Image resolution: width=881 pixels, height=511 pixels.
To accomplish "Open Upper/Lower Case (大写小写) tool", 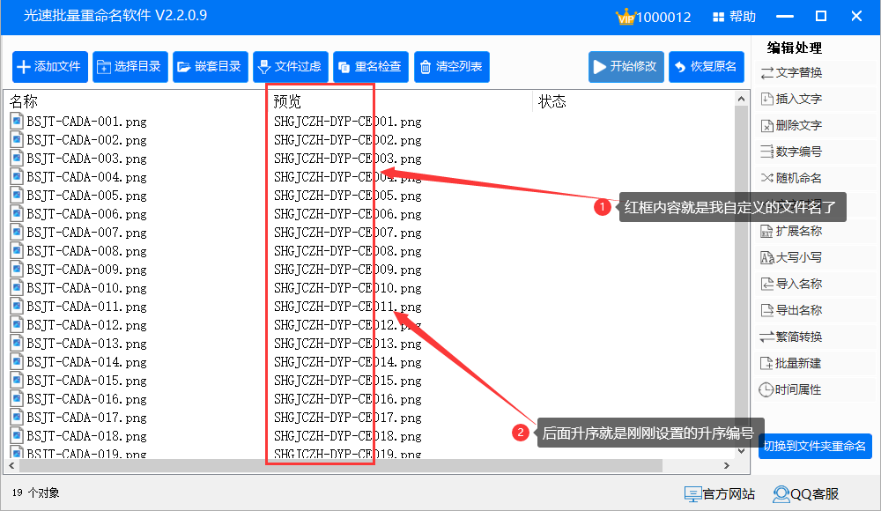I will pyautogui.click(x=792, y=257).
